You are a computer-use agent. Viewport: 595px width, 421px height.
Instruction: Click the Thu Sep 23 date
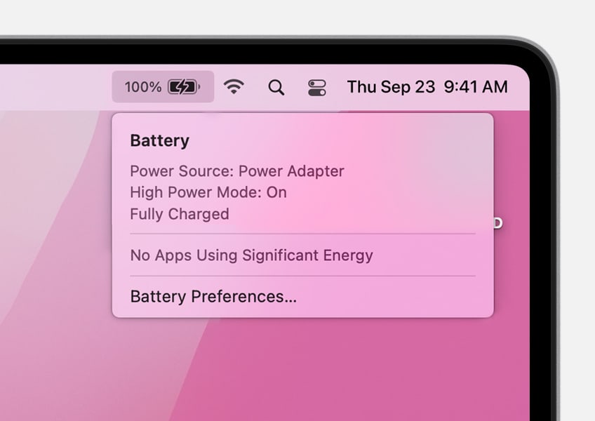coord(391,87)
